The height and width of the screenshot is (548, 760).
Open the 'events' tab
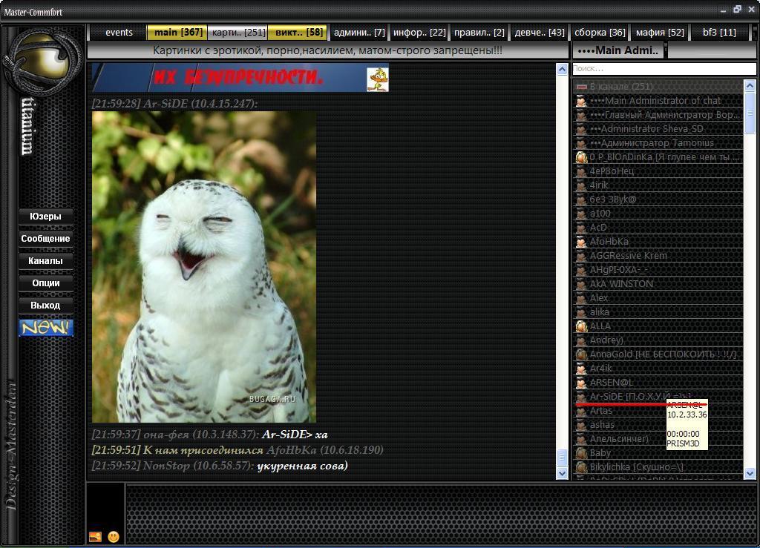119,33
